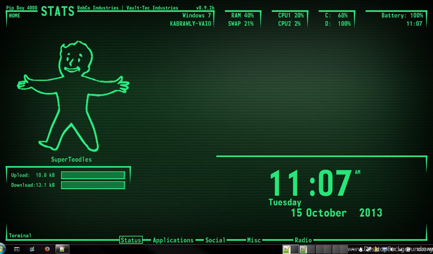Click the RobCo Industries text
This screenshot has height=254, width=433.
point(98,8)
